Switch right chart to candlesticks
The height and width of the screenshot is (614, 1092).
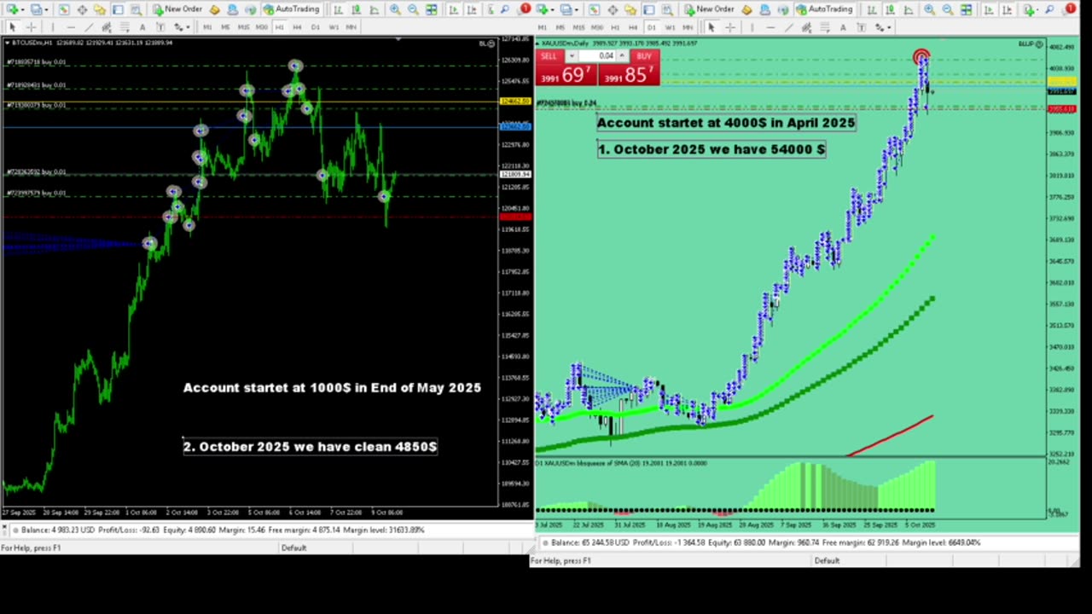coord(890,9)
